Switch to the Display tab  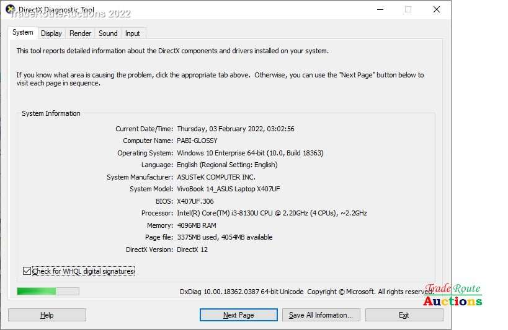point(51,33)
